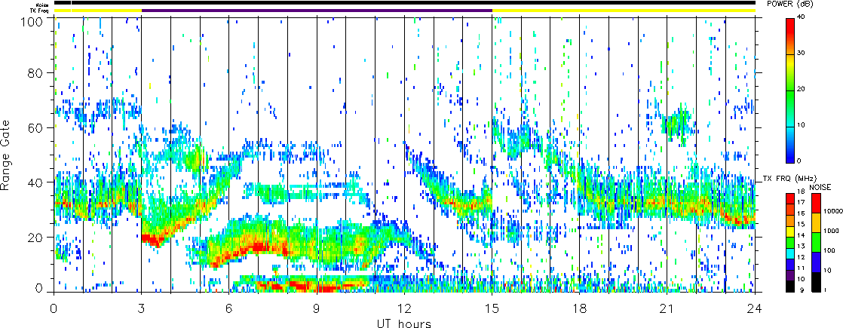The height and width of the screenshot is (328, 843).
Task: Click the '100' label on the NOISE legend
Action: pyautogui.click(x=829, y=250)
